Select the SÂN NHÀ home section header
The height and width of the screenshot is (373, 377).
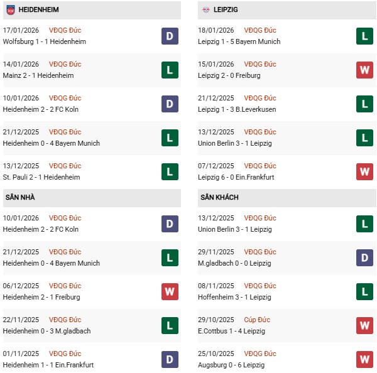click(x=21, y=197)
